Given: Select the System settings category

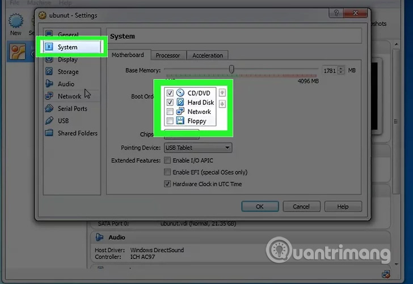Looking at the screenshot, I should [71, 47].
